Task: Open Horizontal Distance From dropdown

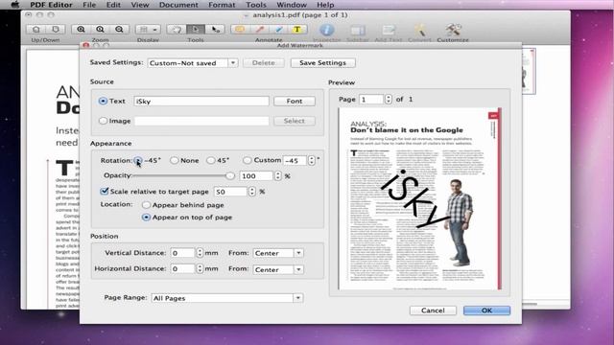Action: pos(298,269)
